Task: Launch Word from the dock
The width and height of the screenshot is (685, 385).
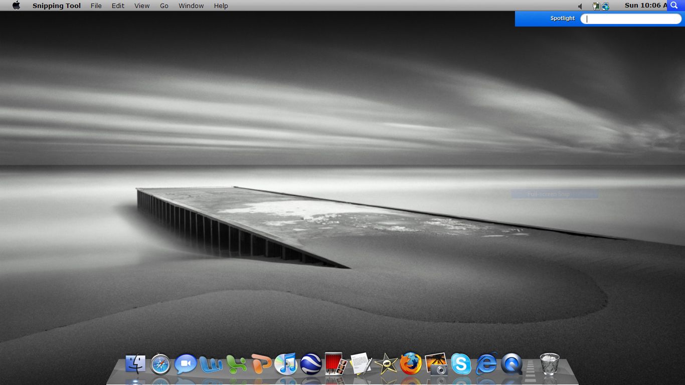Action: [211, 364]
